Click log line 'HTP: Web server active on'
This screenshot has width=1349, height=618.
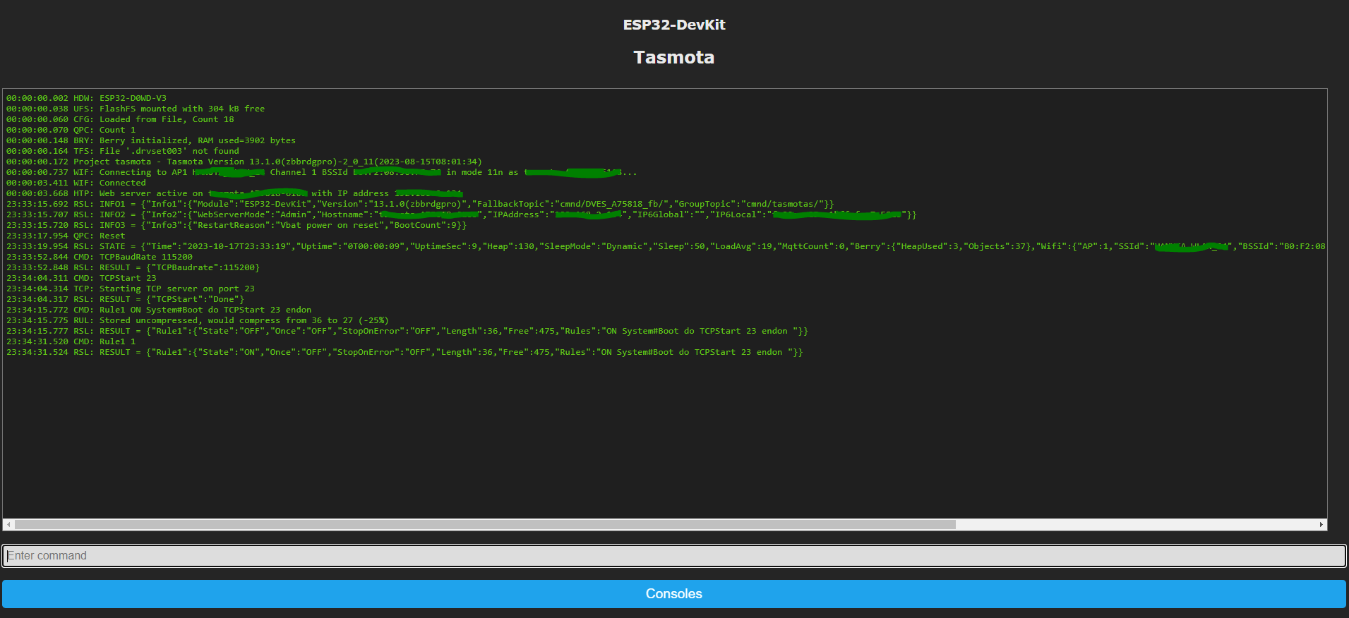[x=234, y=193]
